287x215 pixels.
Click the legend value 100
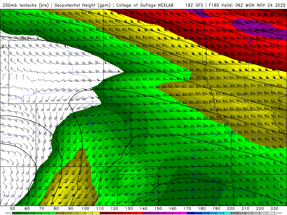tap(85, 209)
